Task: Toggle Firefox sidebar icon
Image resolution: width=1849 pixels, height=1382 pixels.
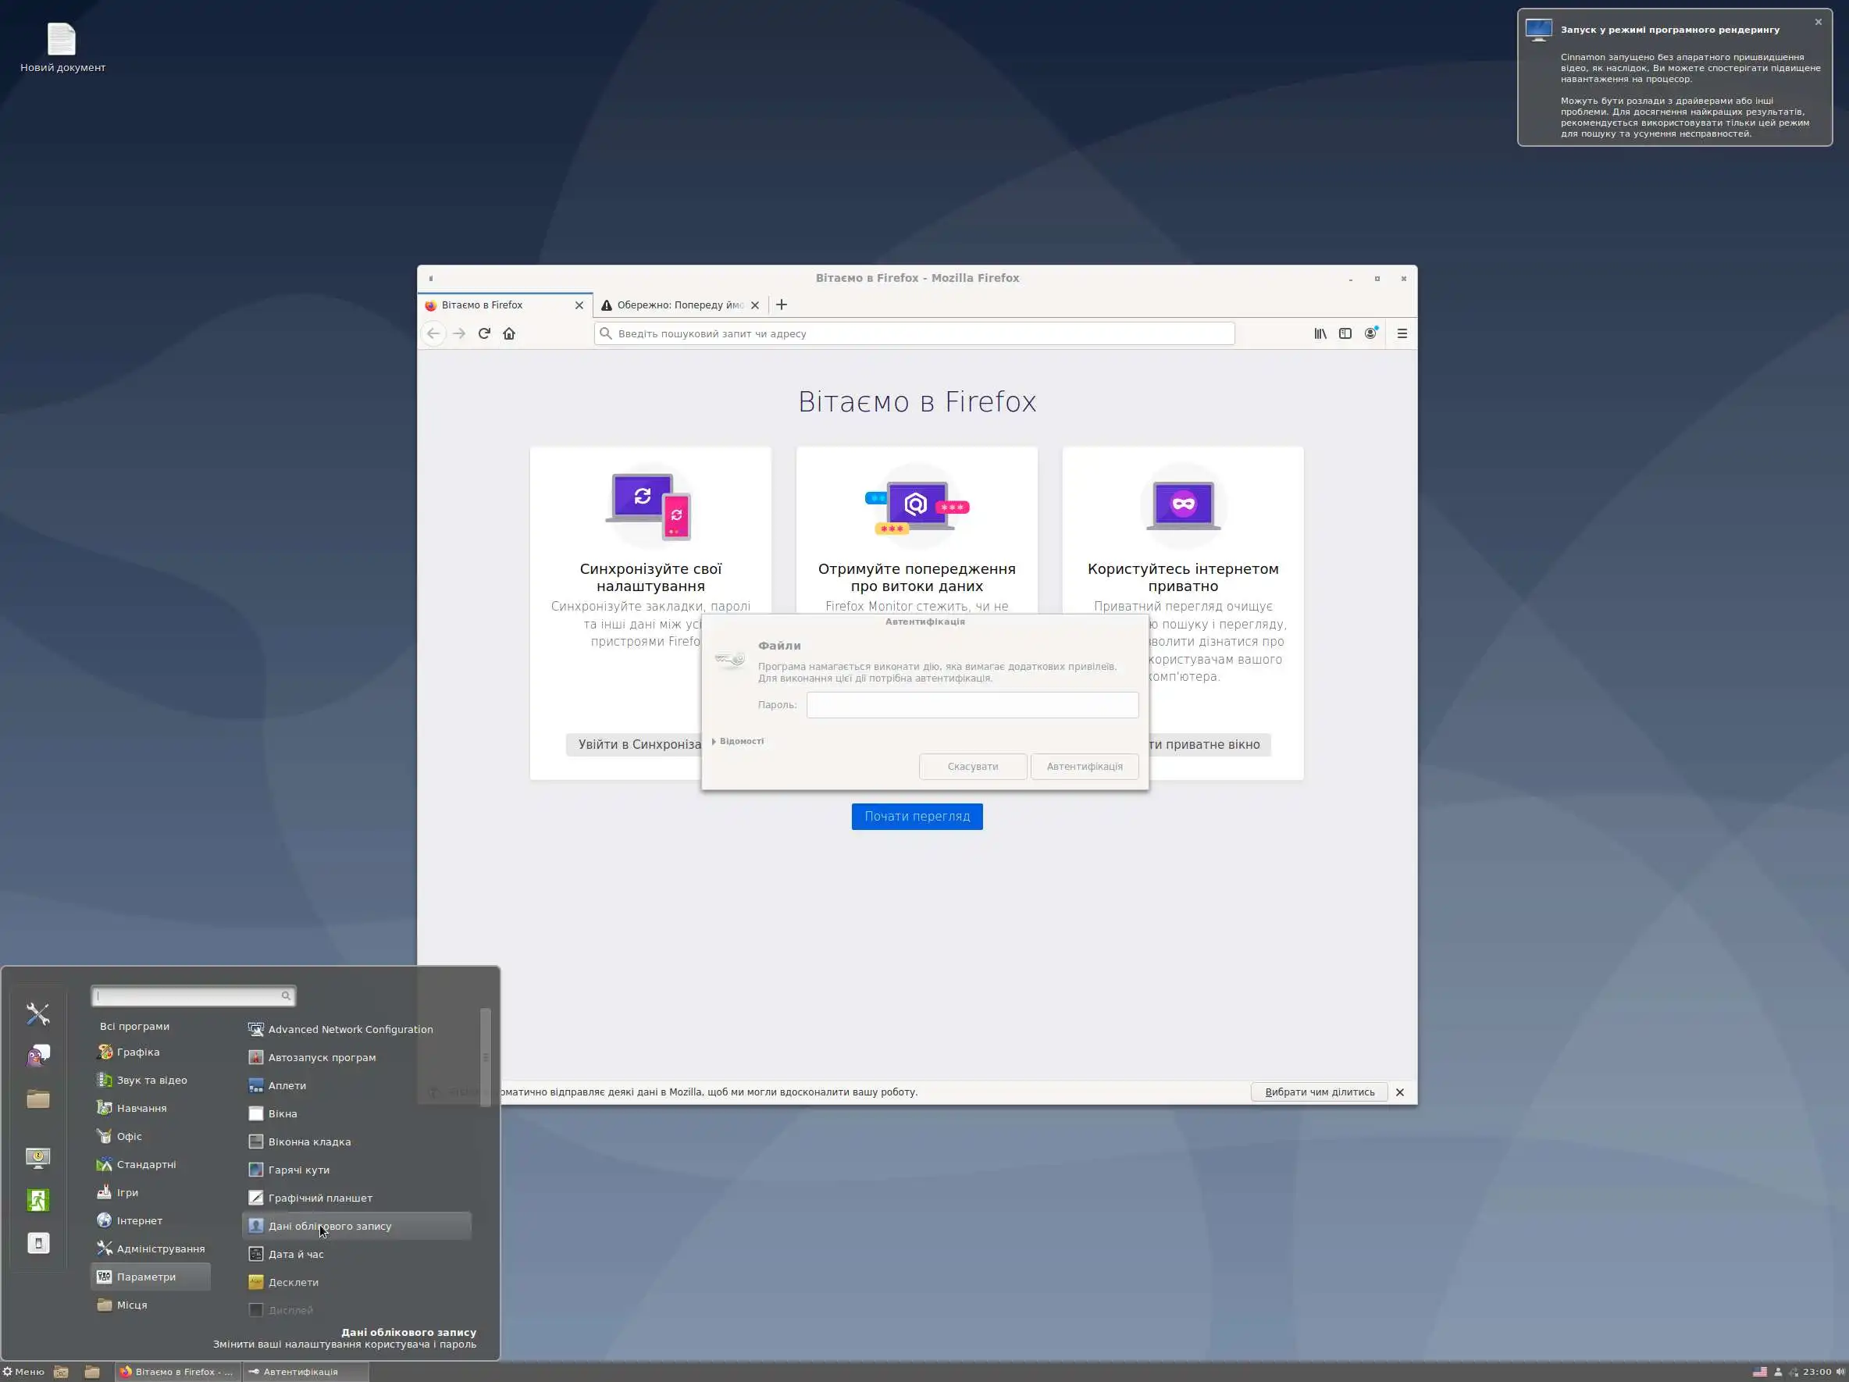Action: point(1345,333)
